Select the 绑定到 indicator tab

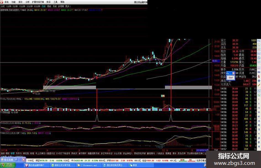click(x=26, y=153)
